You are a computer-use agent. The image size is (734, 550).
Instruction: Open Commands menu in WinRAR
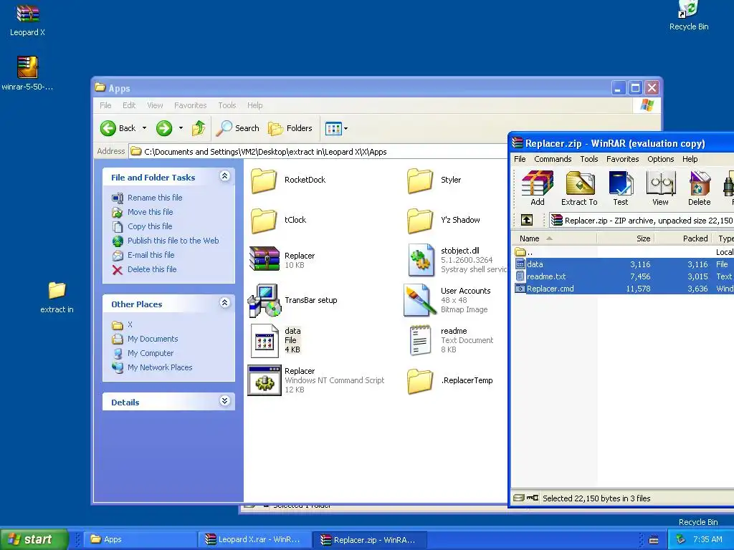[x=553, y=159]
